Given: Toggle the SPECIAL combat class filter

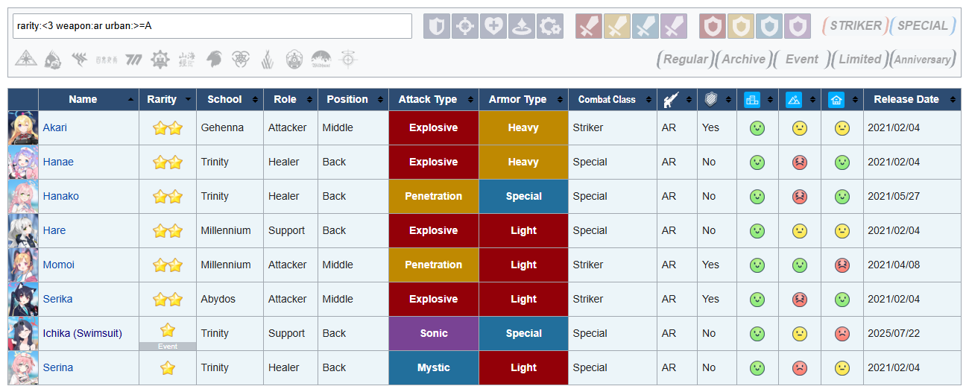Looking at the screenshot, I should click(x=923, y=25).
